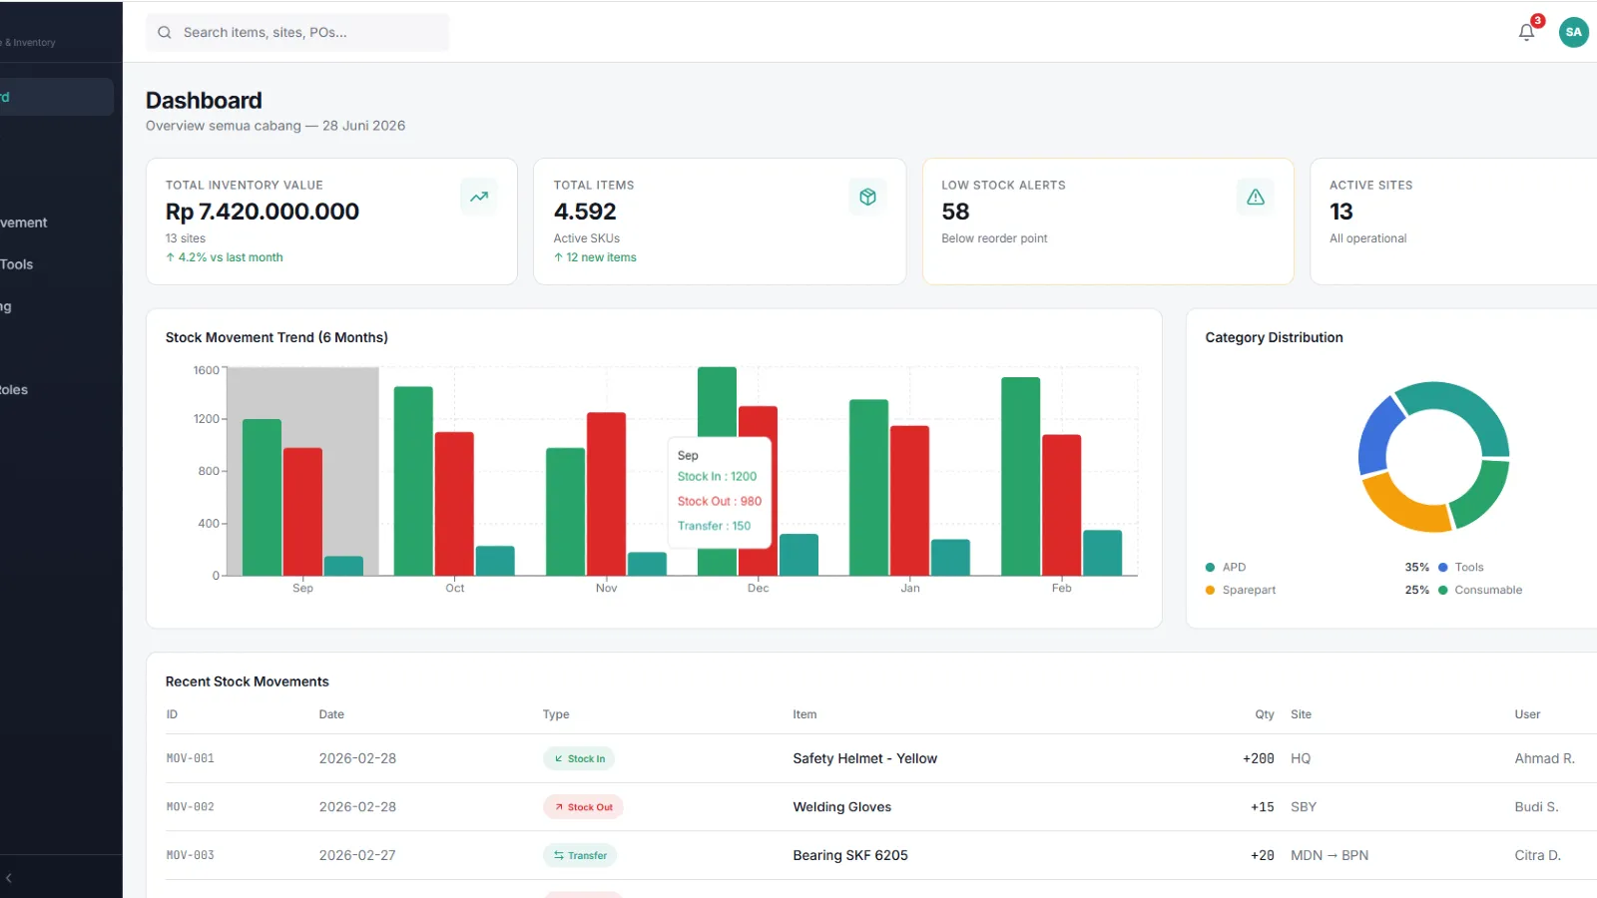Open the sidebar item ending in 'Tools'
Viewport: 1597px width, 898px height.
[17, 264]
